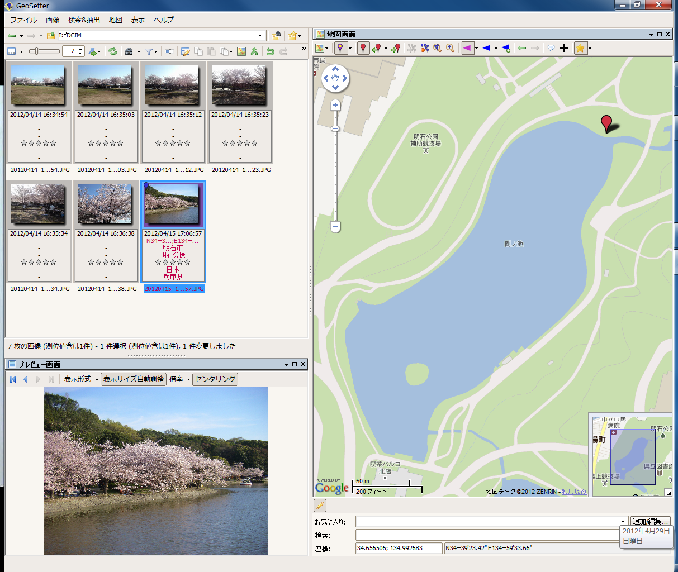This screenshot has height=572, width=678.
Task: Add current map view to favorites star
Action: pos(580,49)
